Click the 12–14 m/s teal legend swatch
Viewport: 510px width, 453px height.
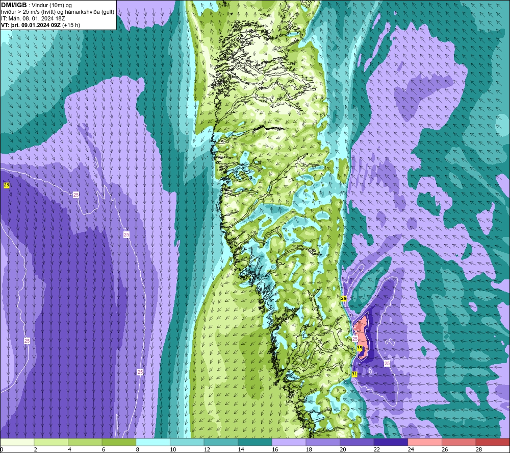coord(221,442)
